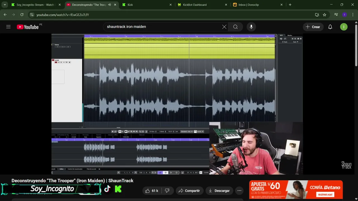This screenshot has height=201, width=358.
Task: Close the Deconstruyendo The Trooper tab
Action: [x=115, y=5]
